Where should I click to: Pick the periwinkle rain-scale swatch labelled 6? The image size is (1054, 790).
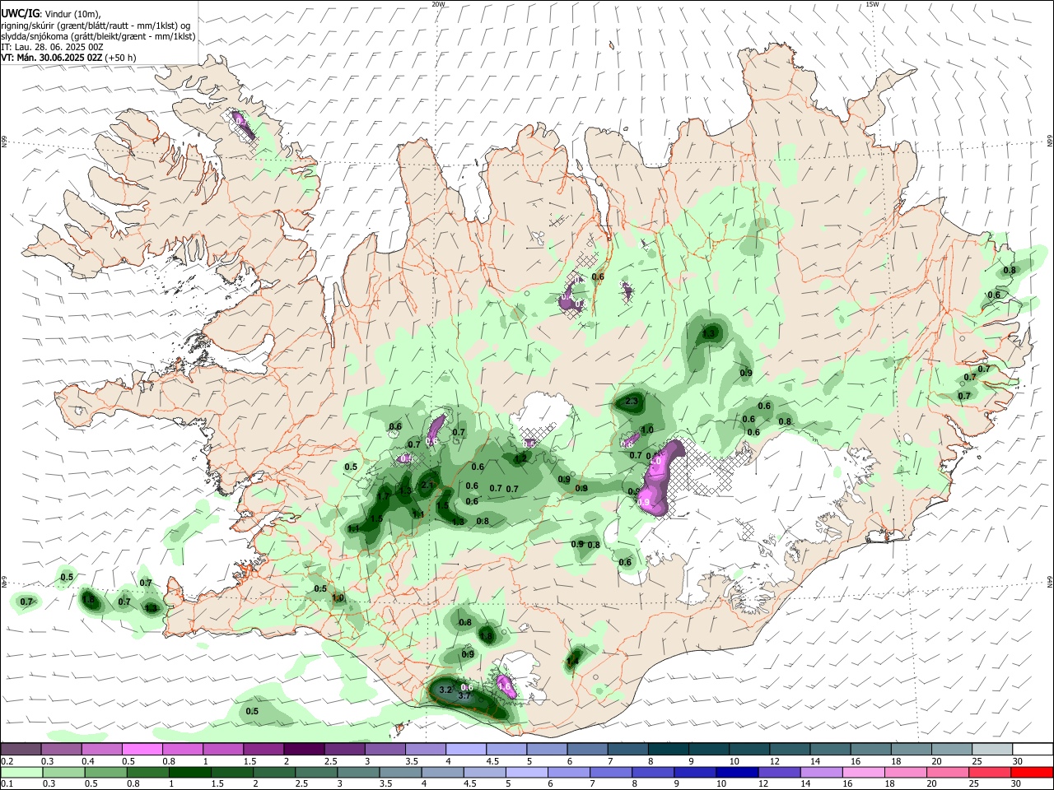pyautogui.click(x=568, y=772)
